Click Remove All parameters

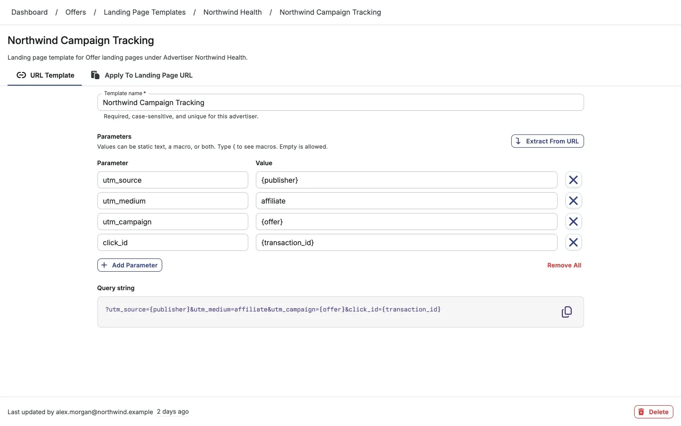(564, 265)
